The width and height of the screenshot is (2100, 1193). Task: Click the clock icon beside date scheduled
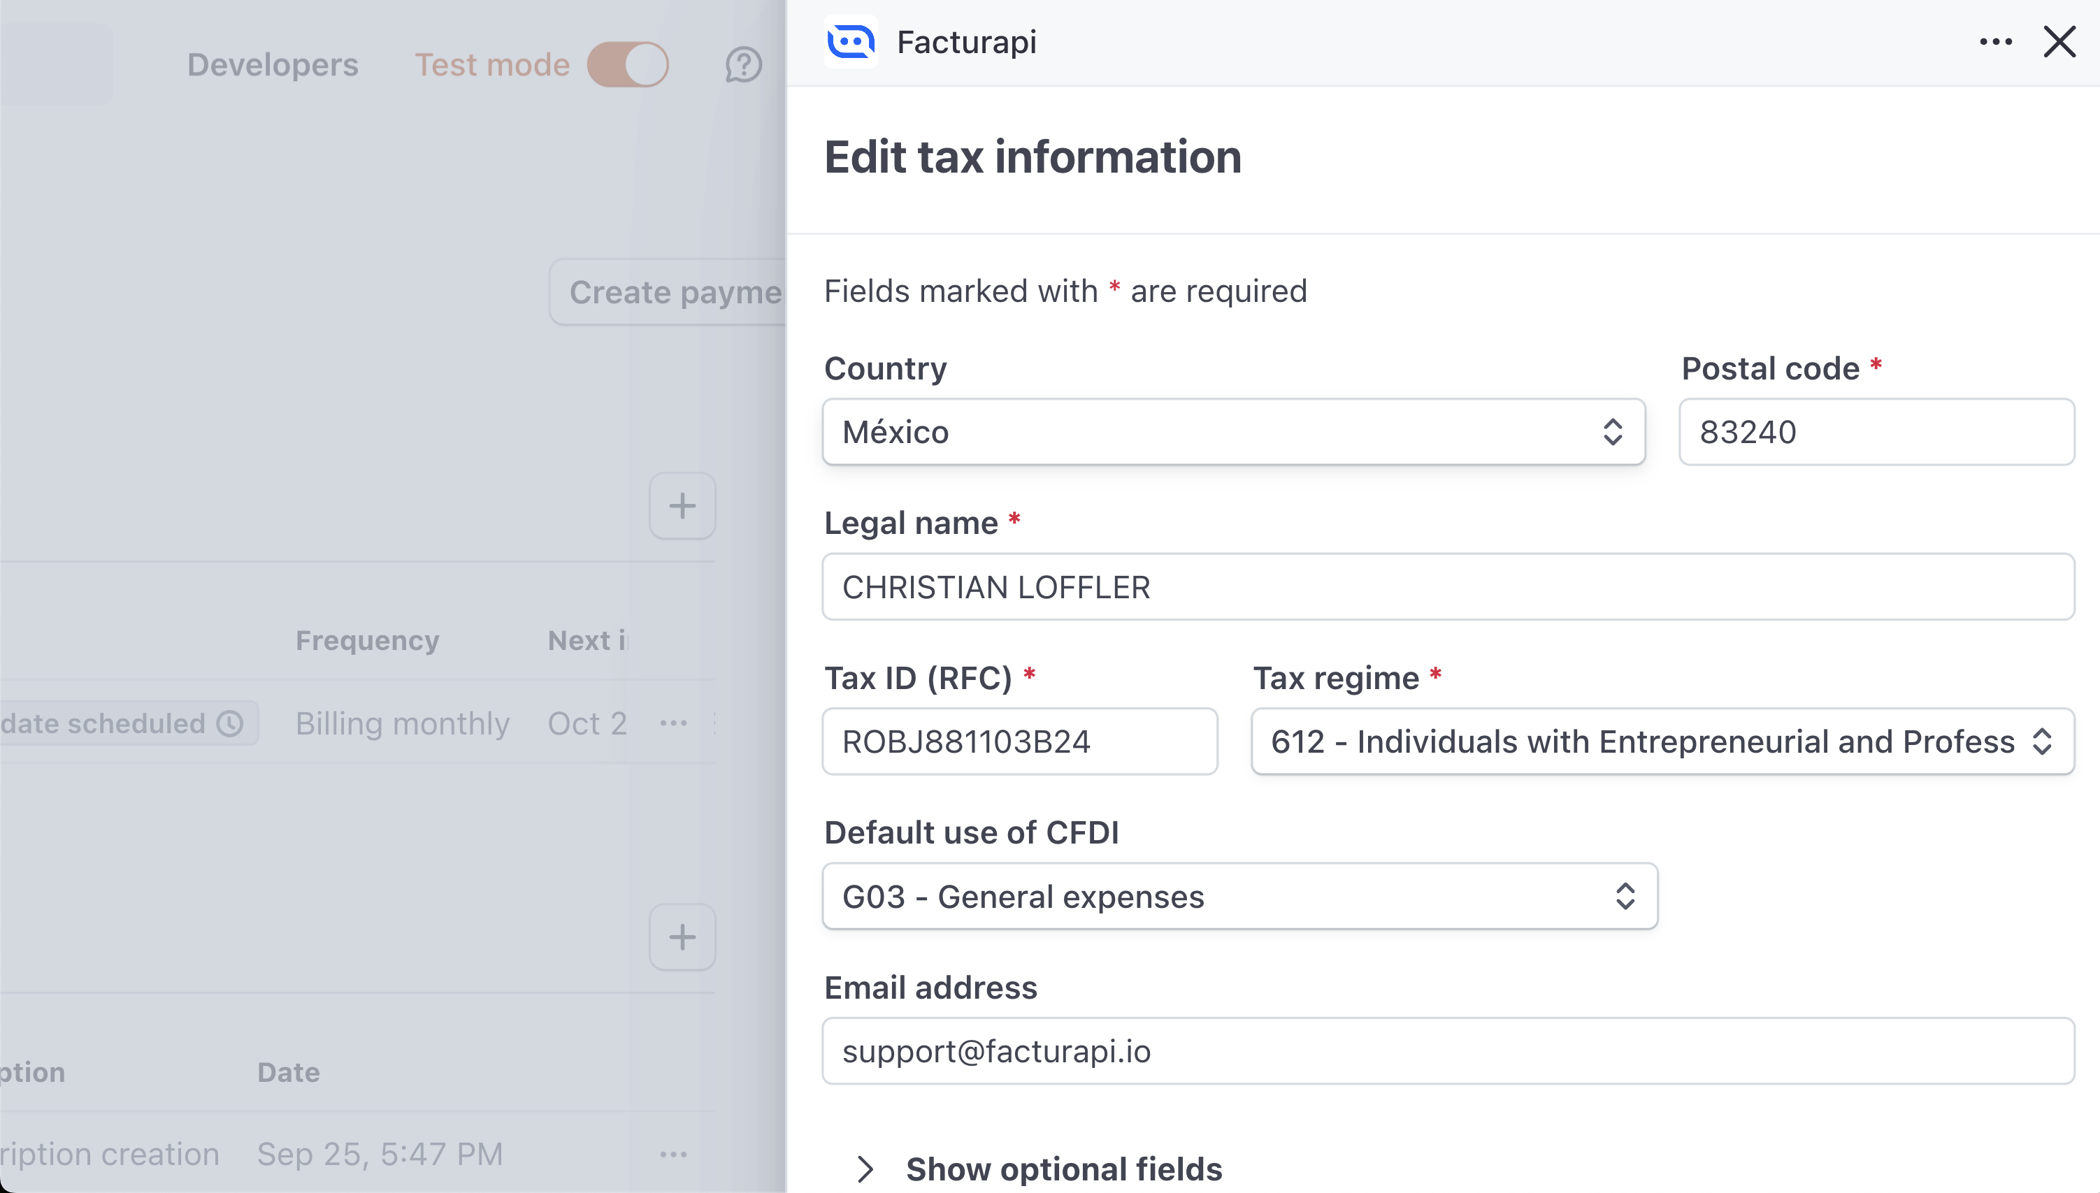[x=230, y=723]
